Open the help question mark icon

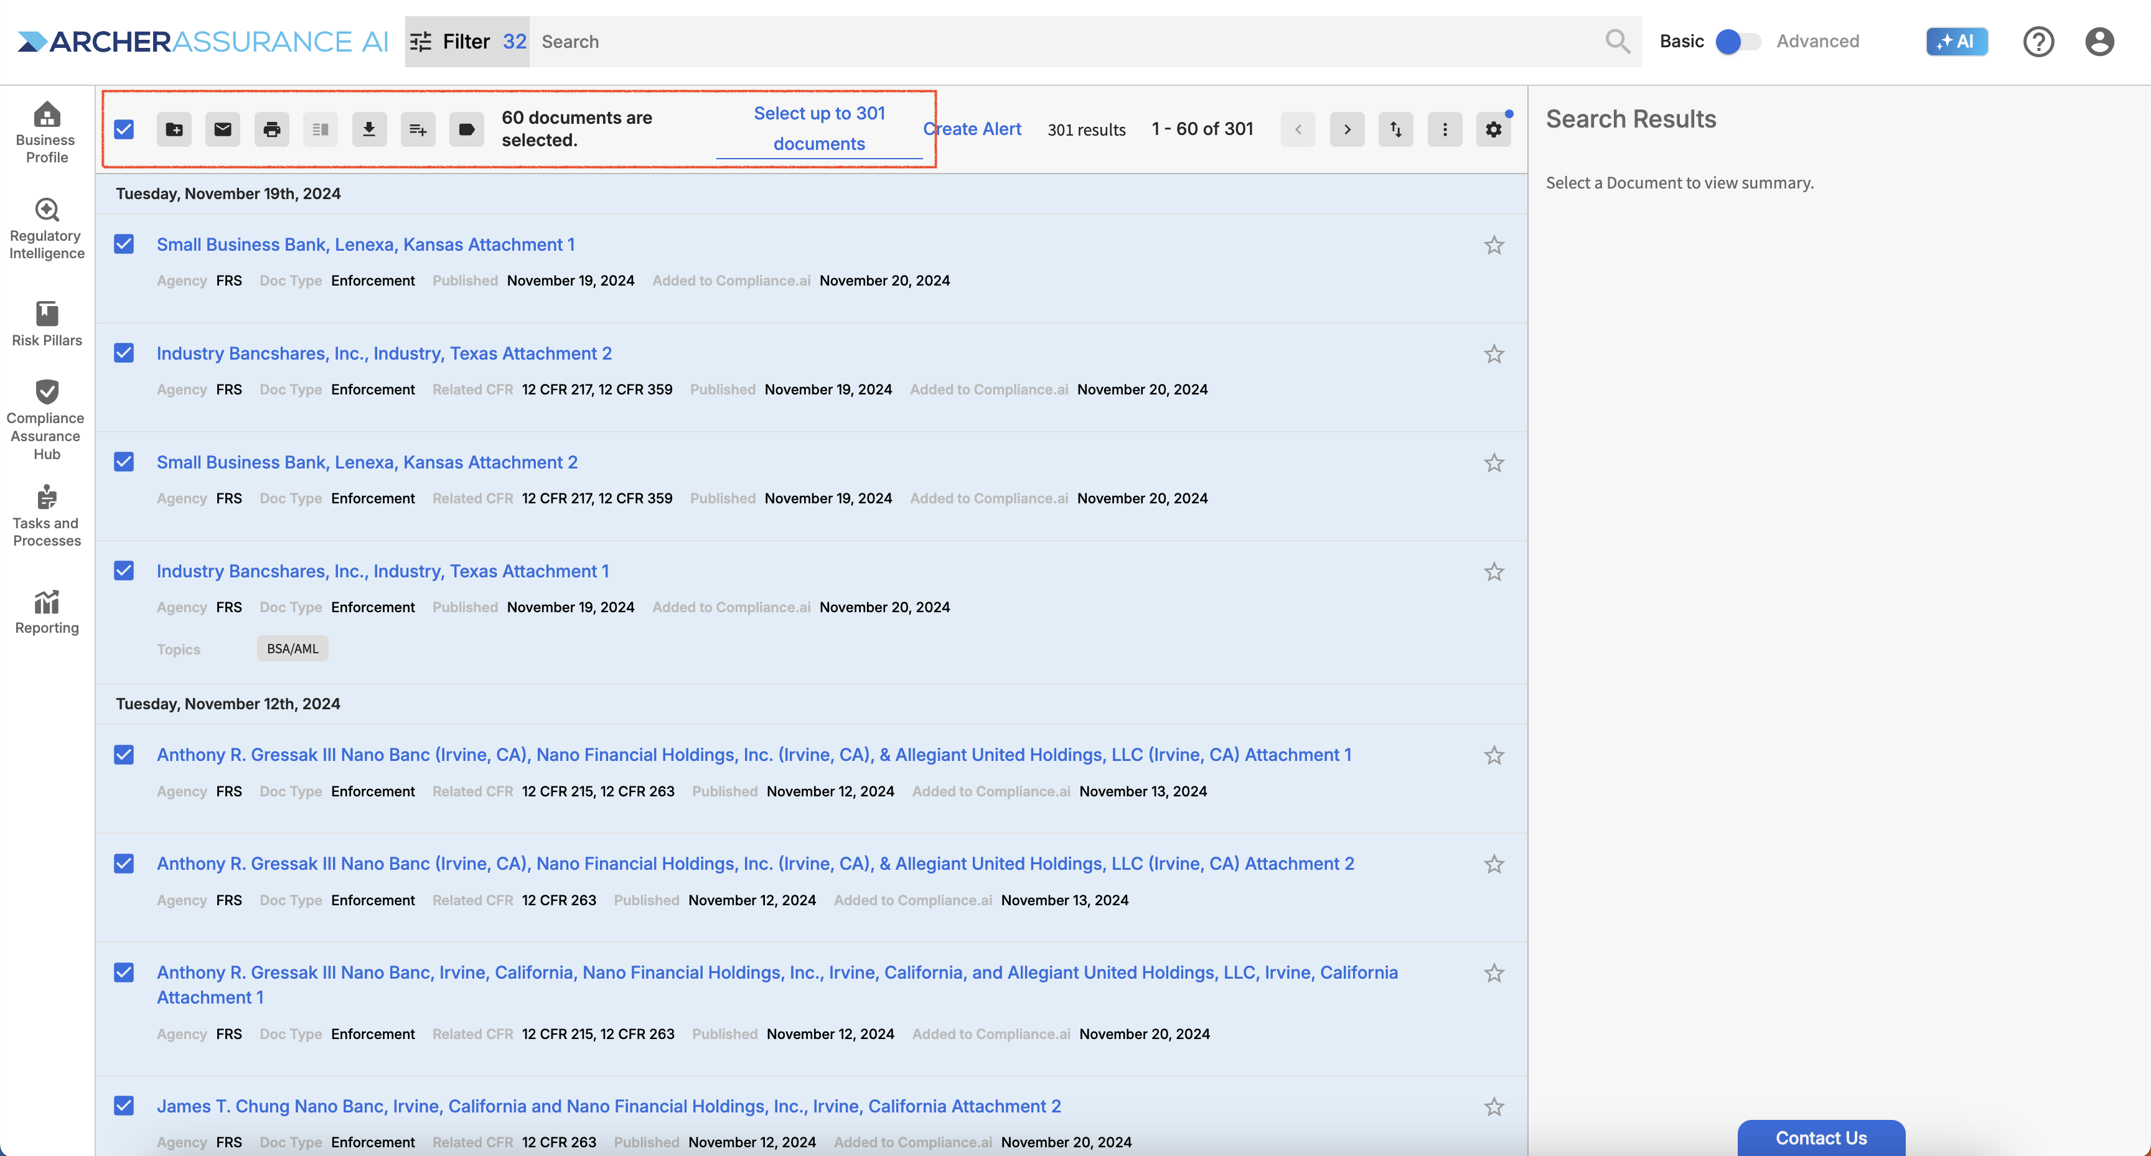pos(2038,42)
